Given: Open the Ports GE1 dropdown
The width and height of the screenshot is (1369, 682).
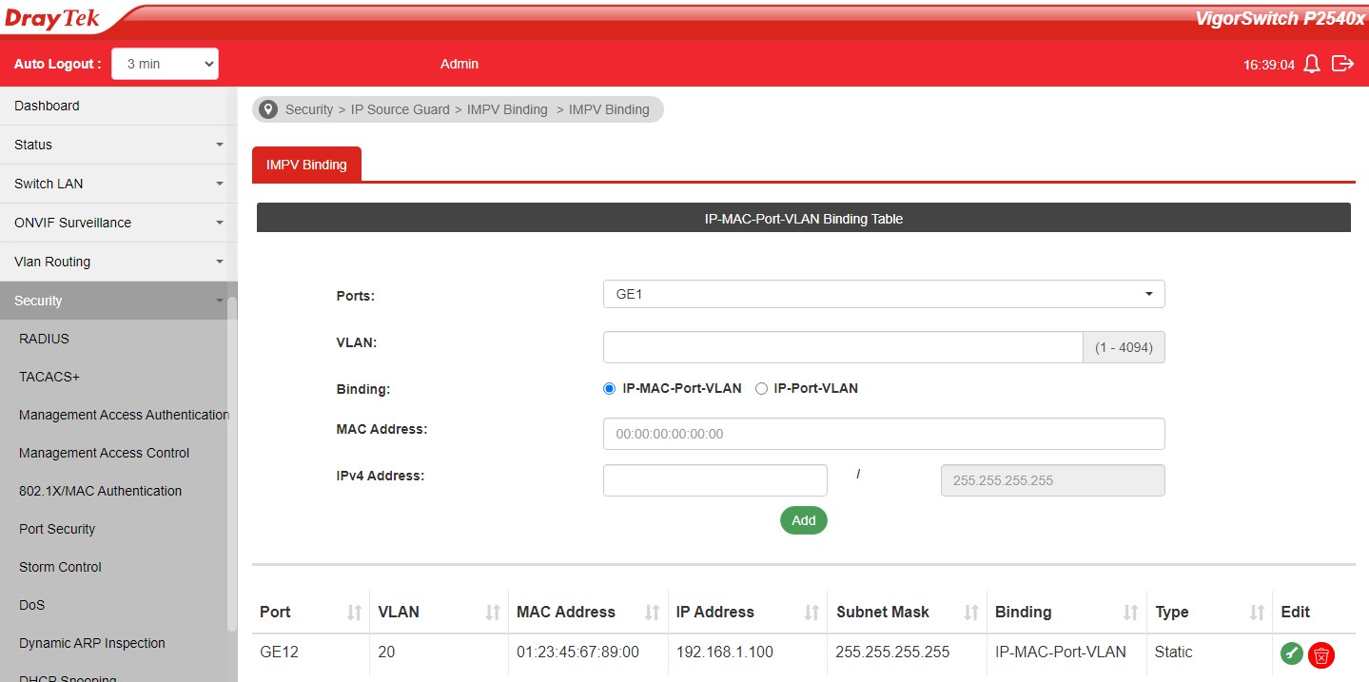Looking at the screenshot, I should (883, 294).
